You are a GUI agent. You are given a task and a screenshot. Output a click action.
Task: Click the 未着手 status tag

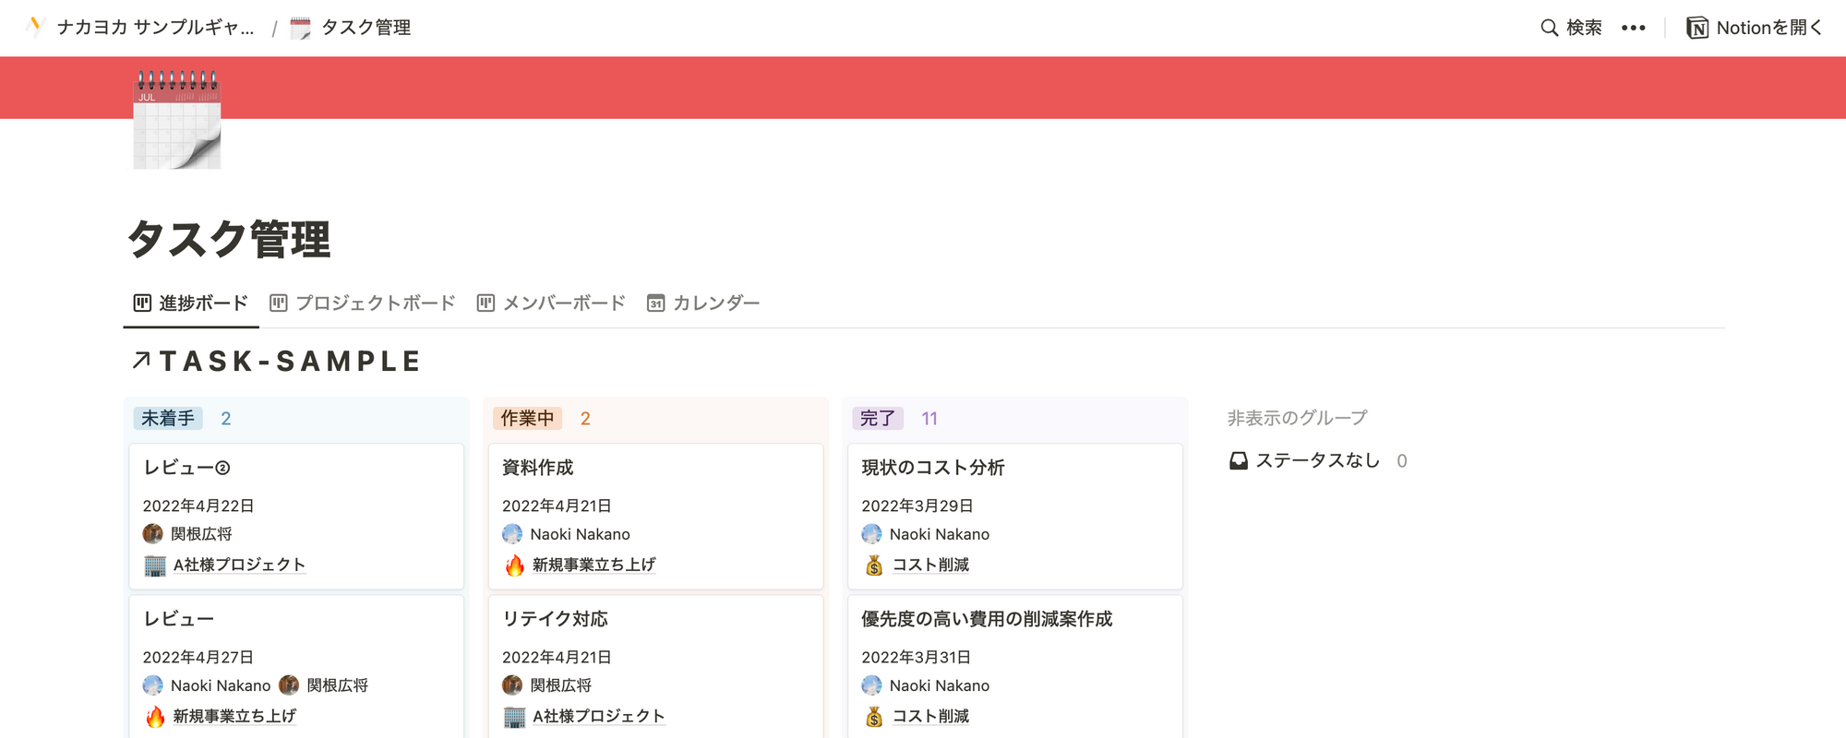168,418
